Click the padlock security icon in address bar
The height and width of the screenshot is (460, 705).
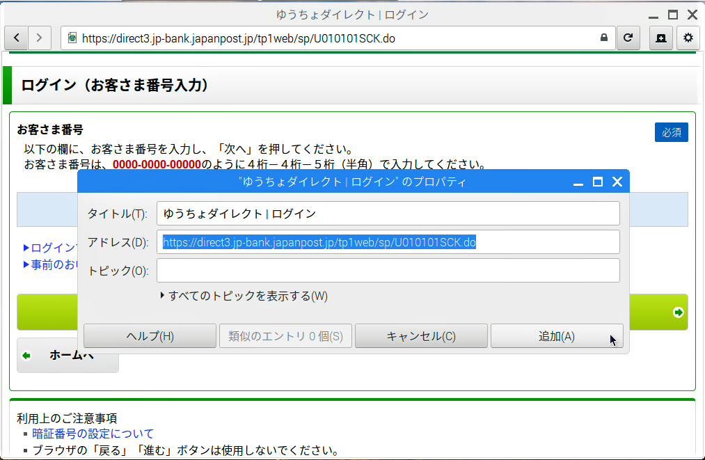click(604, 38)
